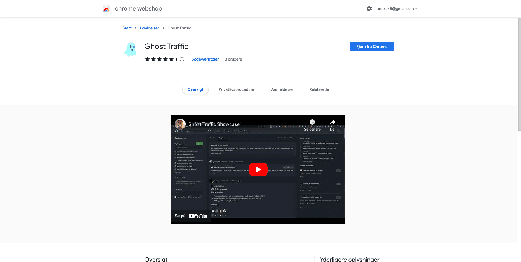Open the Søgeværktøjer category link
The image size is (521, 262).
[x=205, y=59]
